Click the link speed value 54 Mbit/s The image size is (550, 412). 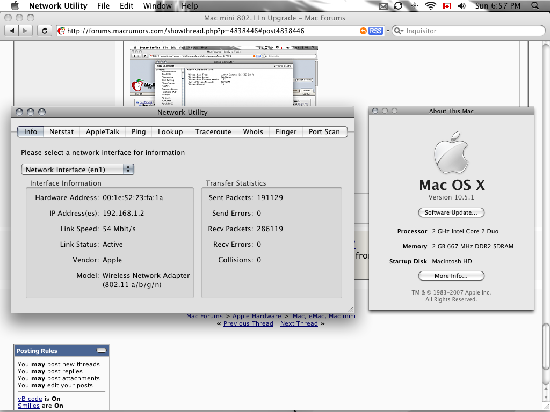pos(119,229)
